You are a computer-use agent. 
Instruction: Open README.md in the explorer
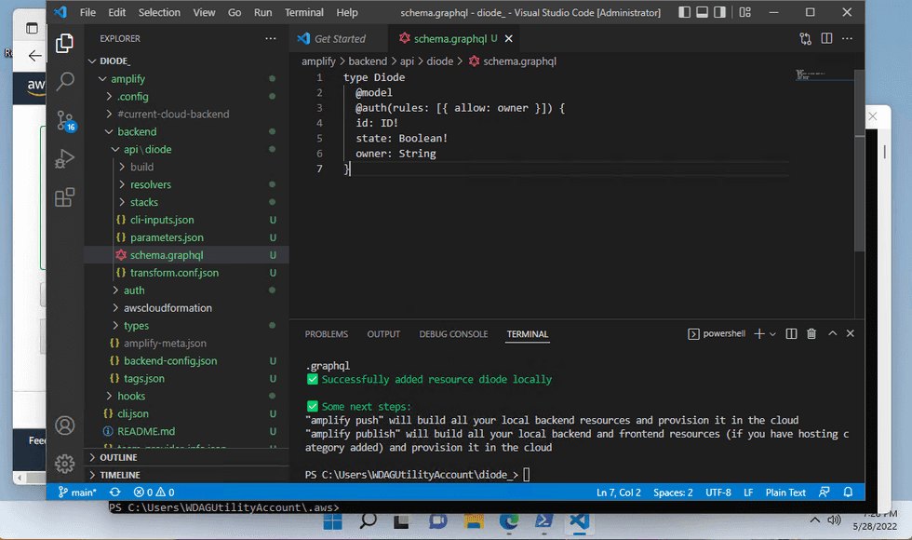point(187,431)
